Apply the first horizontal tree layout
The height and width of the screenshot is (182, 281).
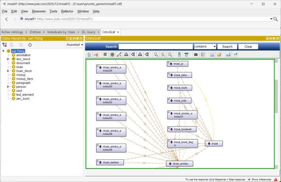[133, 55]
